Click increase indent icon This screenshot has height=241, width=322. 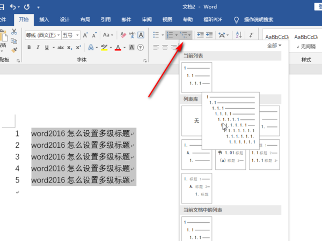[x=209, y=35]
